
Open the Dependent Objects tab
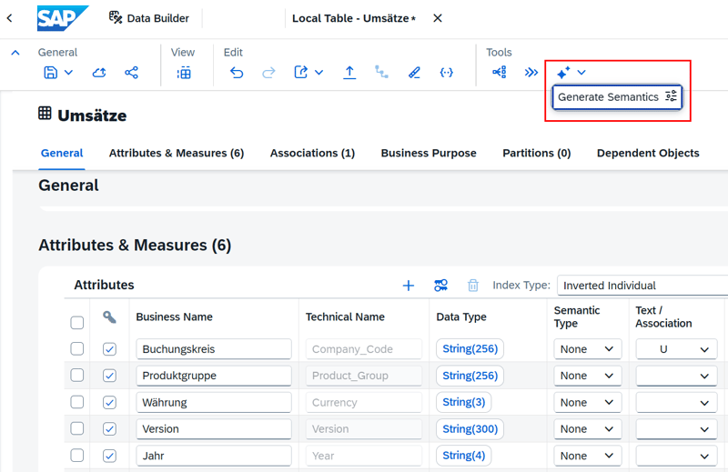(648, 153)
